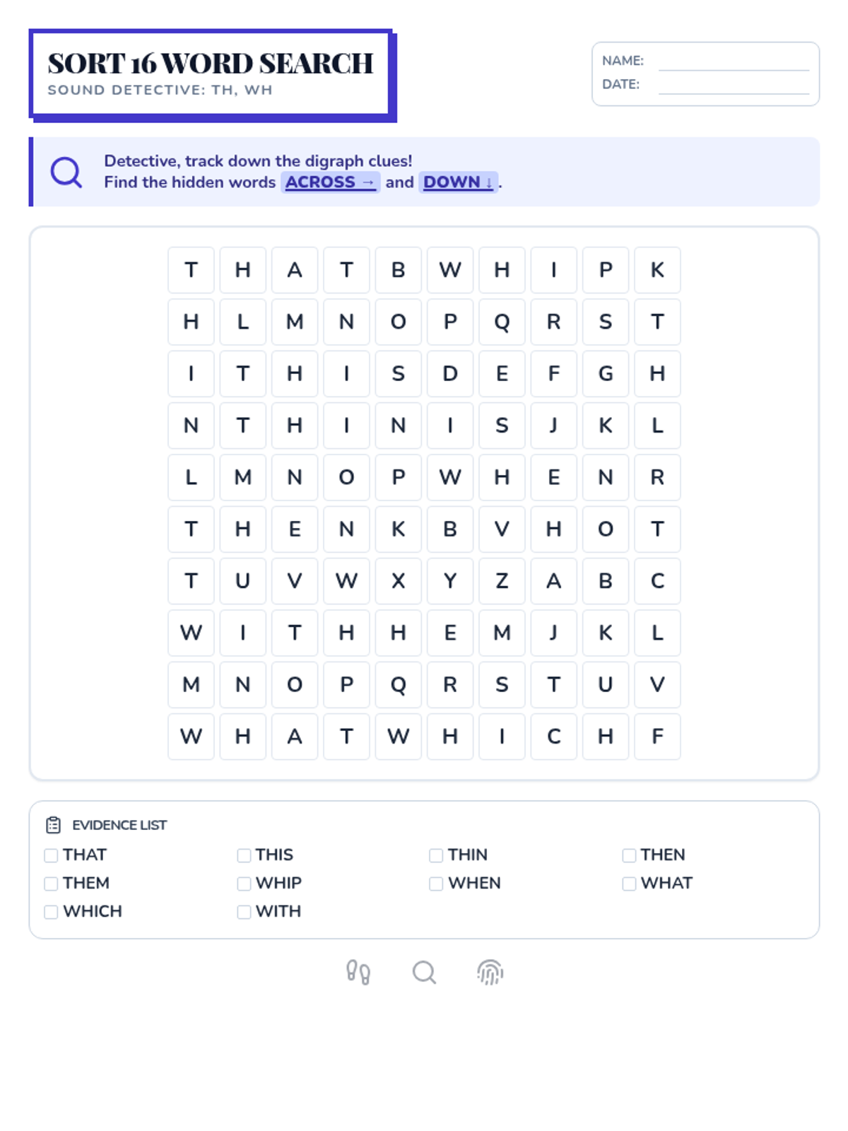Click the F tile in the bottom row
848x1131 pixels.
pos(657,737)
